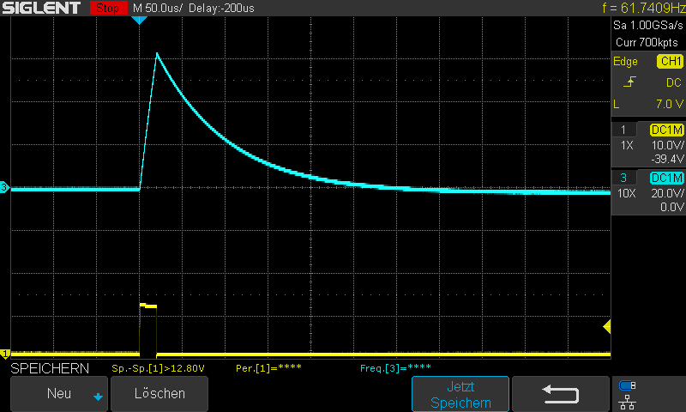Click the LAN network status icon

[628, 402]
